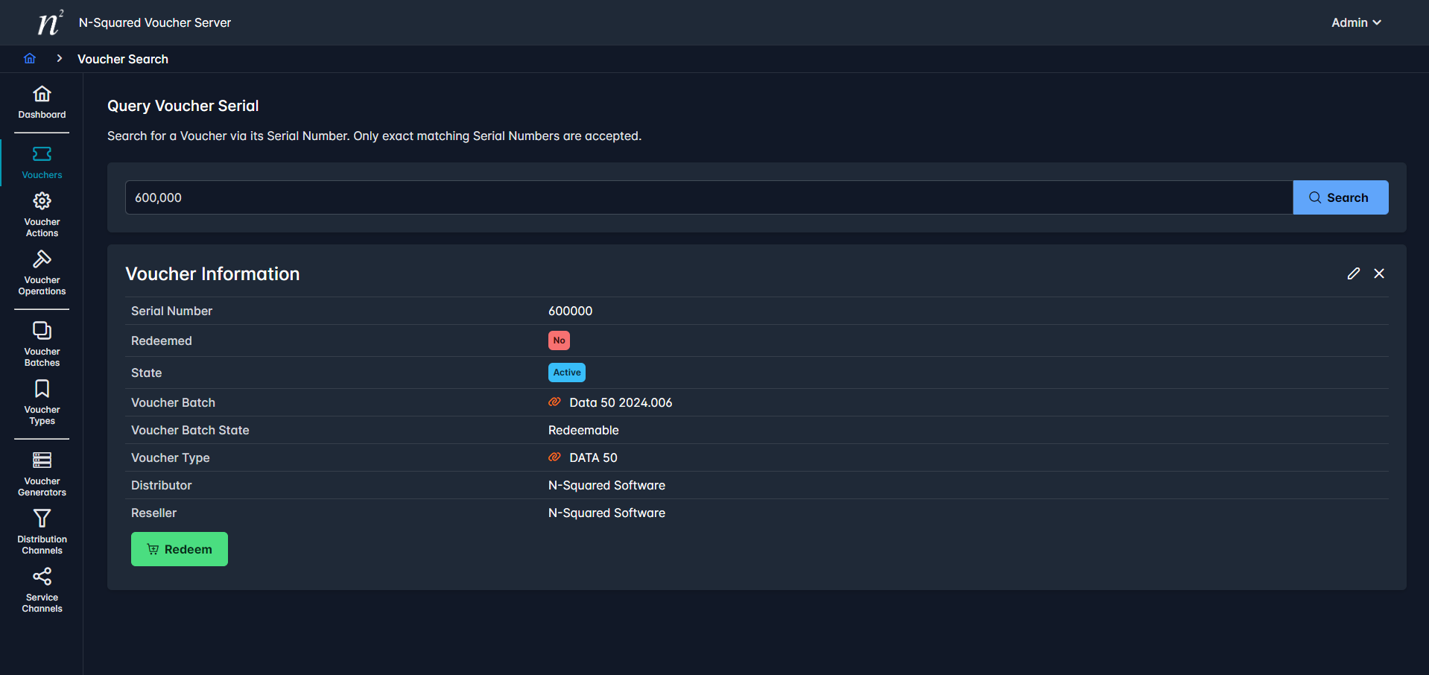The width and height of the screenshot is (1429, 675).
Task: Open Service Channels share icon
Action: [42, 590]
